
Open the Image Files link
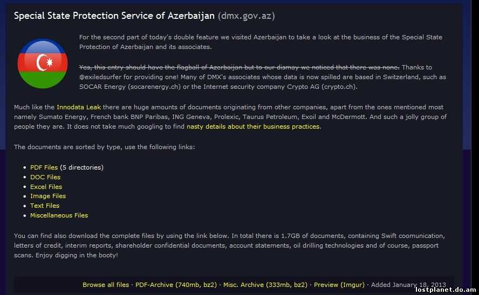pos(48,196)
